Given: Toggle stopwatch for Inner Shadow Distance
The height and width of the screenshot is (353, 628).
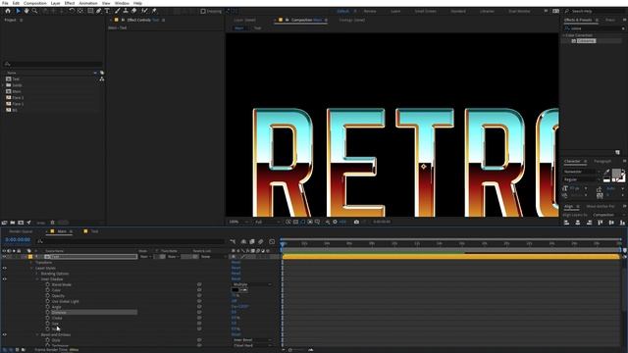Looking at the screenshot, I should coord(48,312).
